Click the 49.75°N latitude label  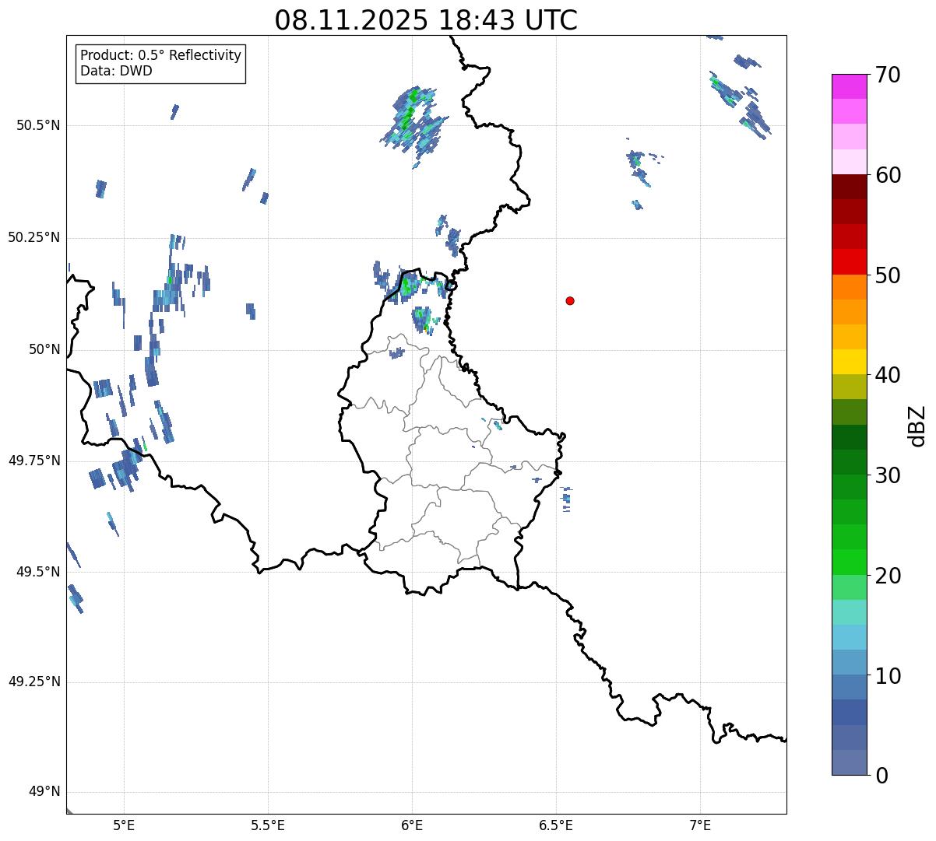click(x=33, y=461)
